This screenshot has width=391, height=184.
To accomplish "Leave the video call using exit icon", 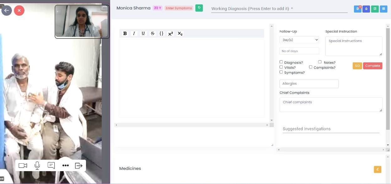I will [78, 166].
